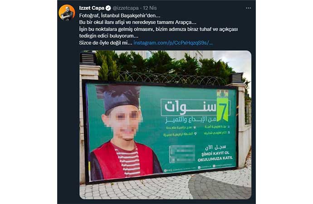Click the graduation cap in the photo
Screen dimensions: 313x204
(118, 97)
